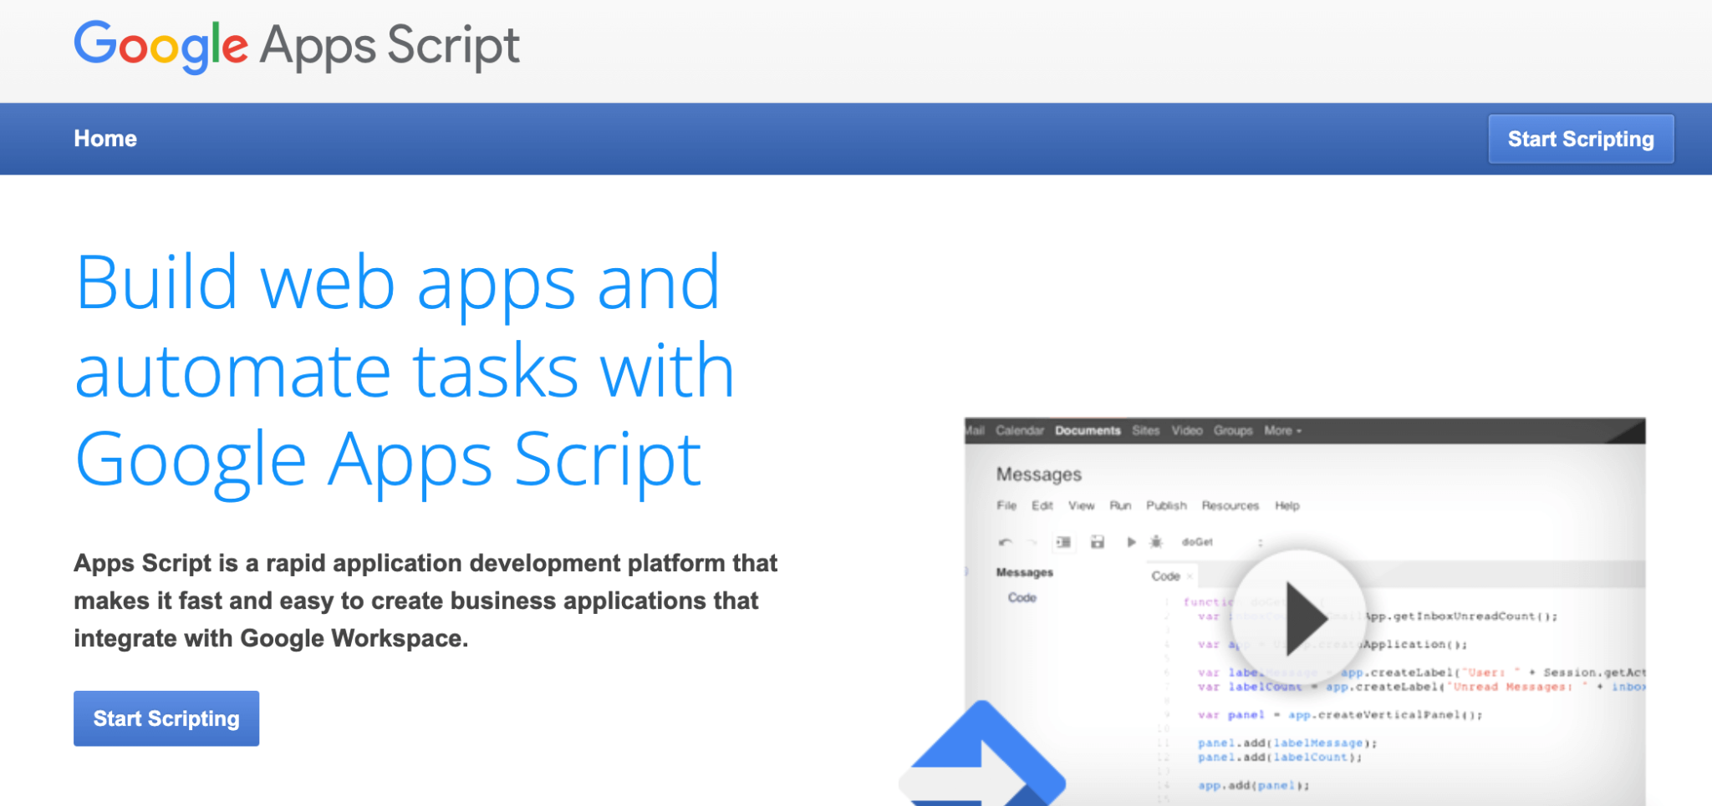Click the debug bug icon
This screenshot has width=1712, height=806.
1156,542
